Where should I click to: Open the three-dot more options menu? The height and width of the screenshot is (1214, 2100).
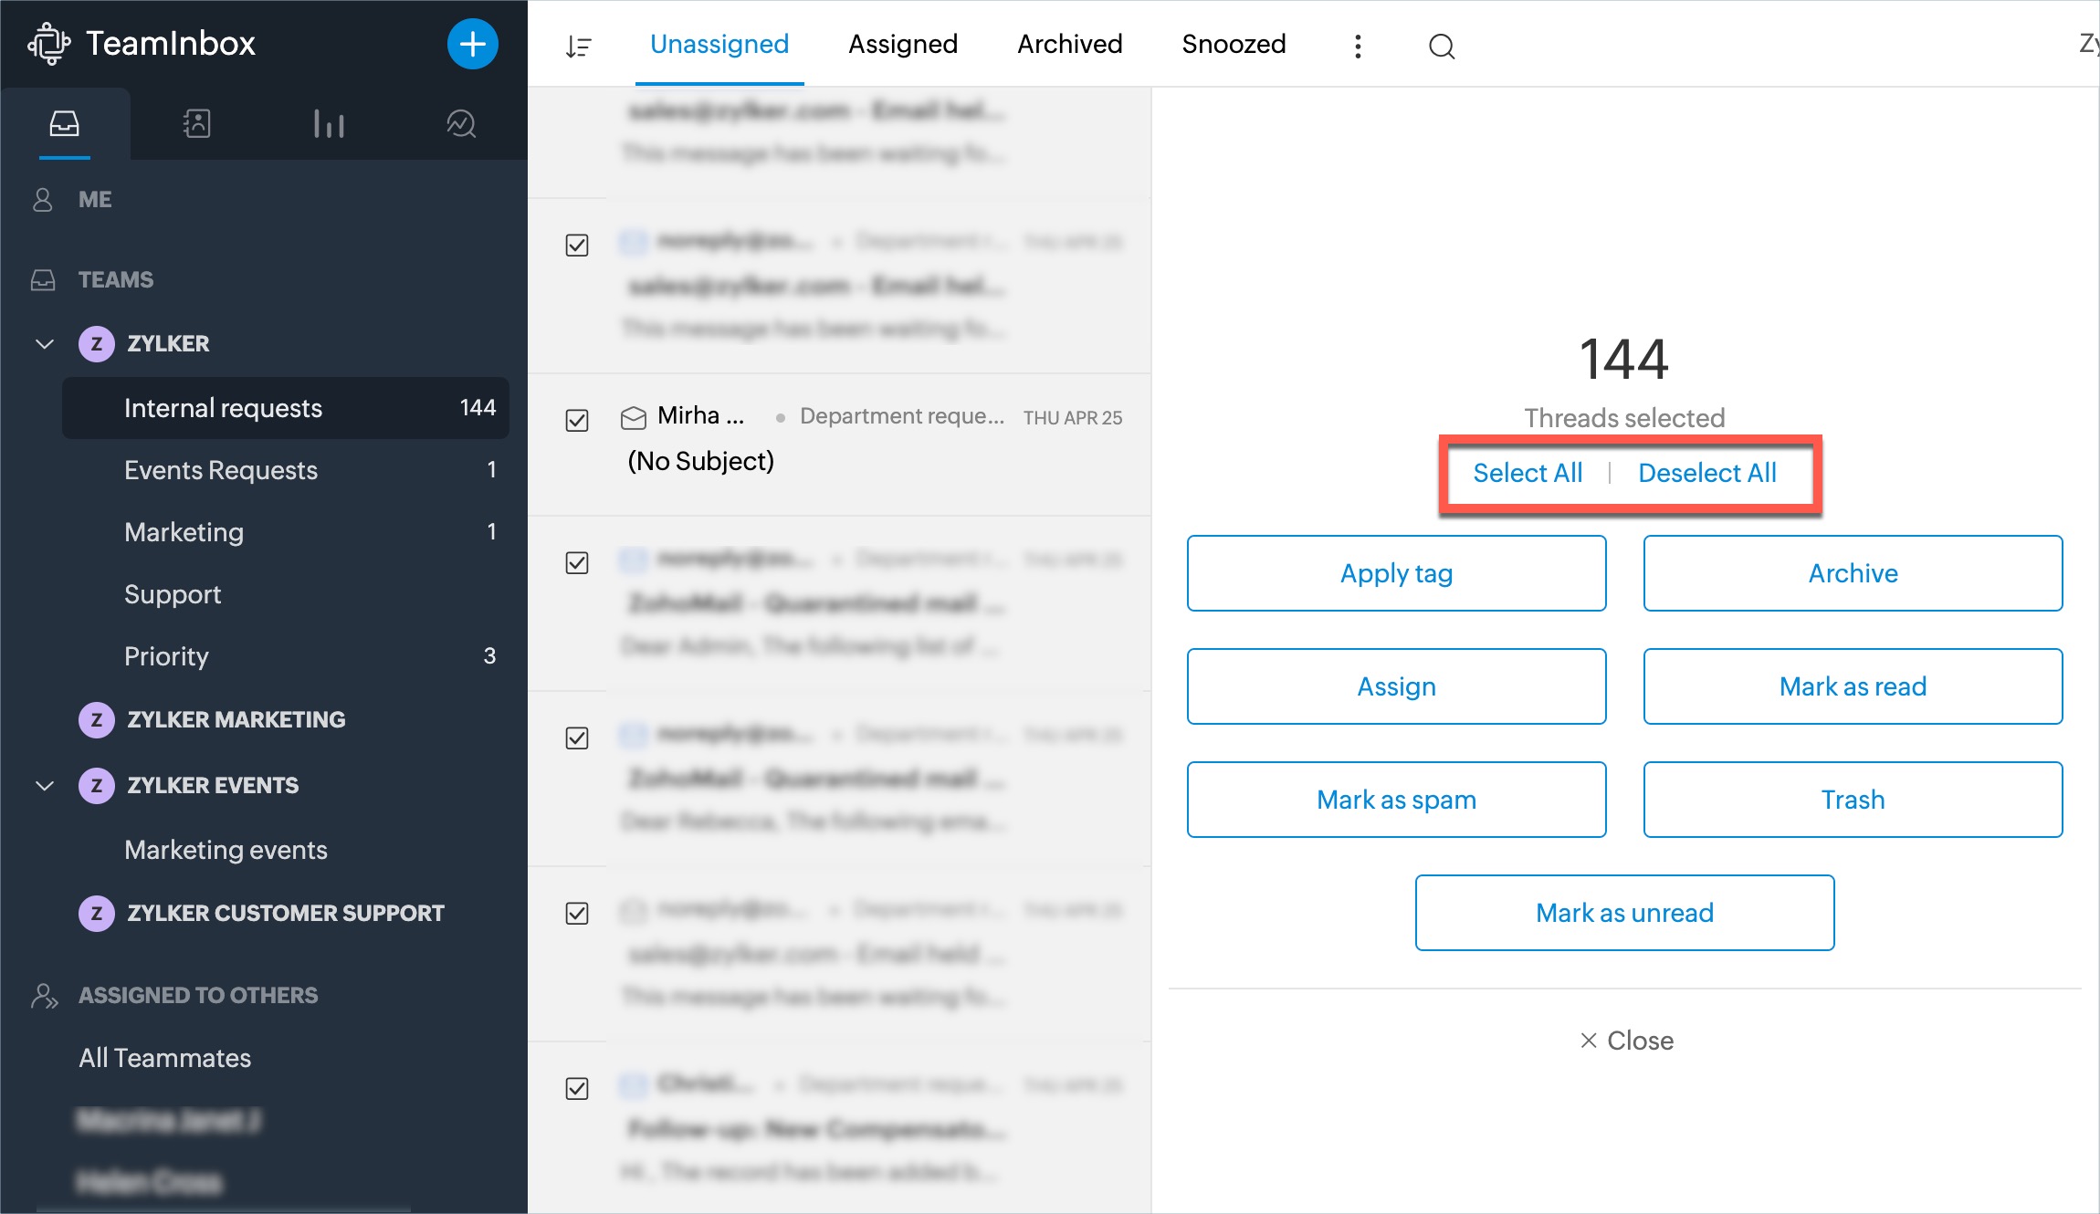tap(1358, 46)
